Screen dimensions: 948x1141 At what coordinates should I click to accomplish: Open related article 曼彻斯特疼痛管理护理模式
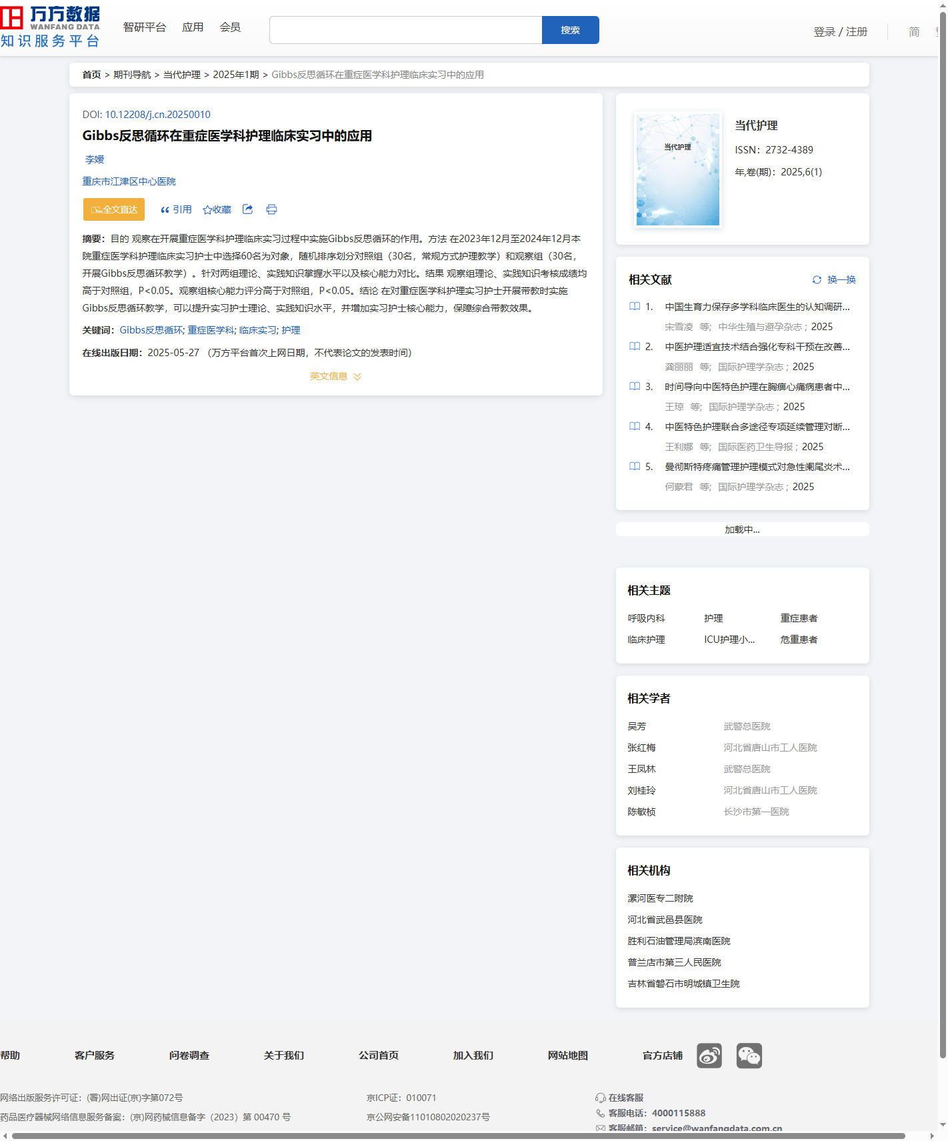pyautogui.click(x=757, y=467)
